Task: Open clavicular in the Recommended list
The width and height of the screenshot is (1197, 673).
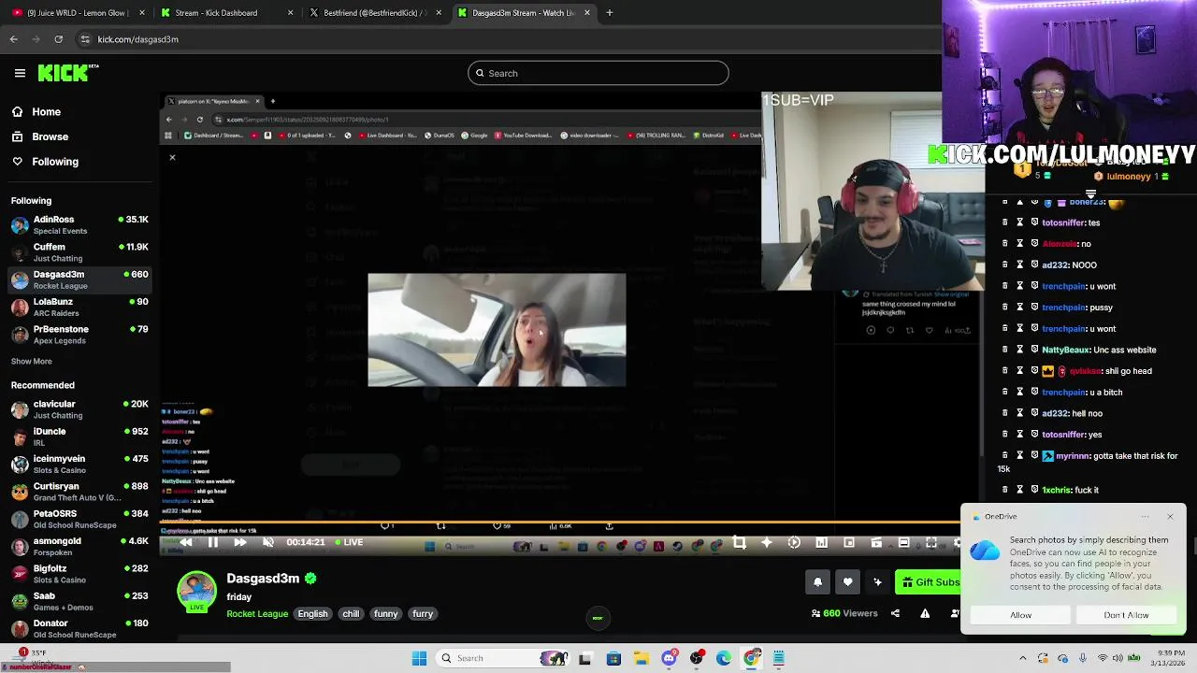Action: point(79,409)
